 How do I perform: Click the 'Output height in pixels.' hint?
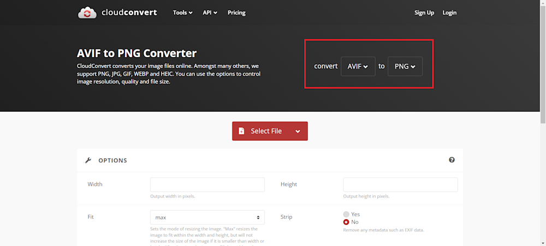point(366,196)
